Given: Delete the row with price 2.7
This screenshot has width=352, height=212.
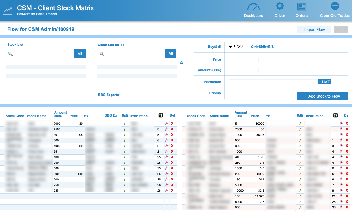Looking at the screenshot, I should [x=347, y=202].
